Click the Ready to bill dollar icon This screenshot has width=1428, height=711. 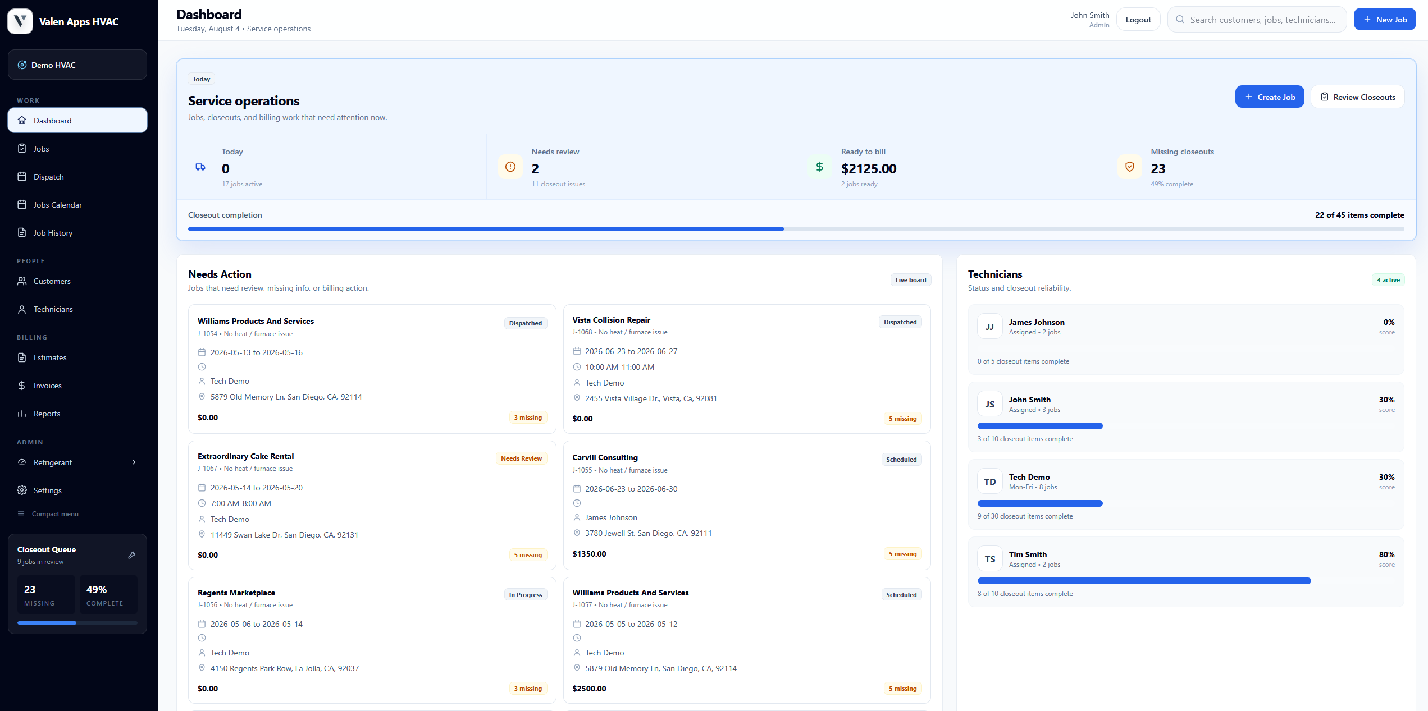[820, 167]
